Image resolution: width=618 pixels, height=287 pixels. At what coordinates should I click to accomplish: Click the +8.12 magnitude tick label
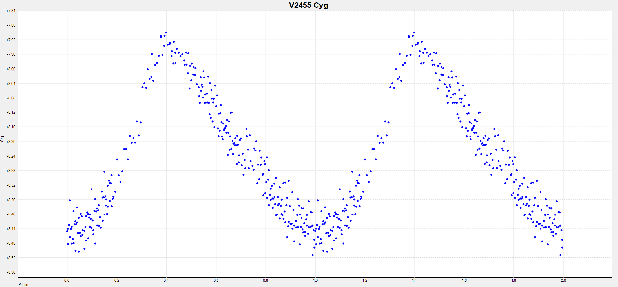coord(11,112)
